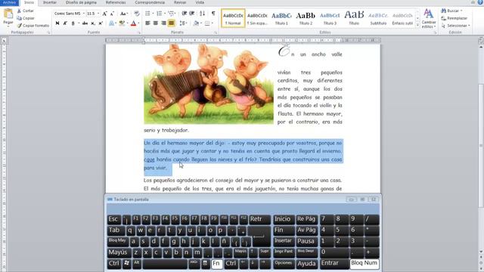Open the font size 11.5 dropdown
The width and height of the screenshot is (484, 272).
[98, 14]
